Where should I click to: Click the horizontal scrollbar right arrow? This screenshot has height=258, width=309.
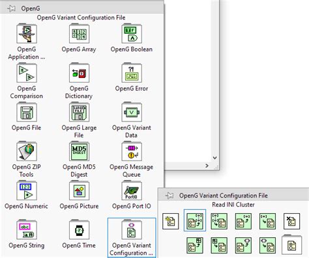207,166
